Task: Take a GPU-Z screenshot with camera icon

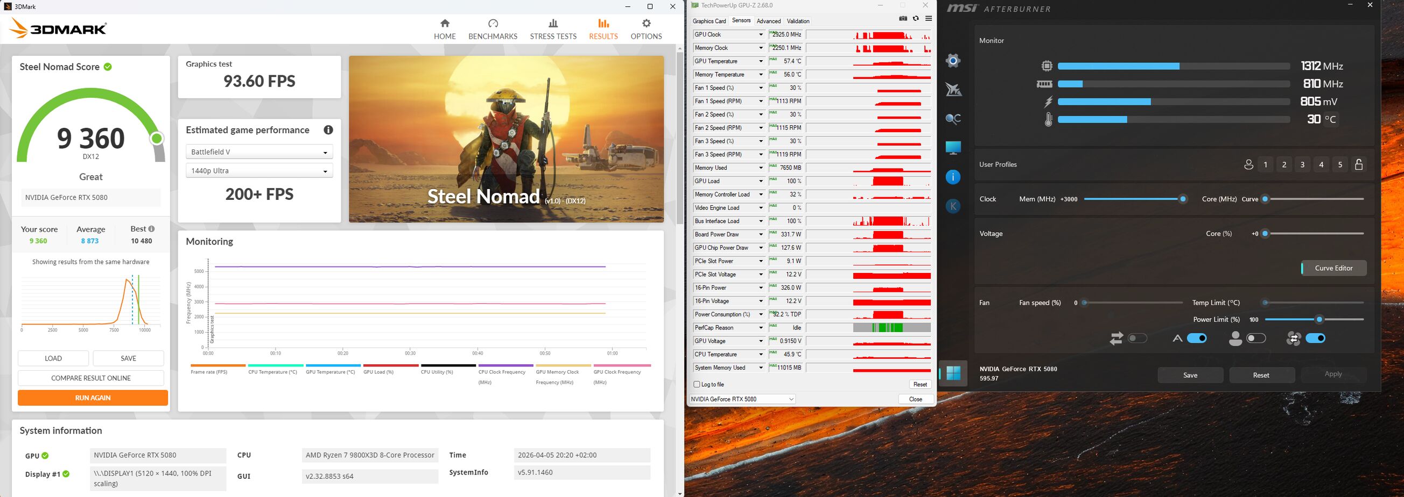Action: [x=903, y=18]
